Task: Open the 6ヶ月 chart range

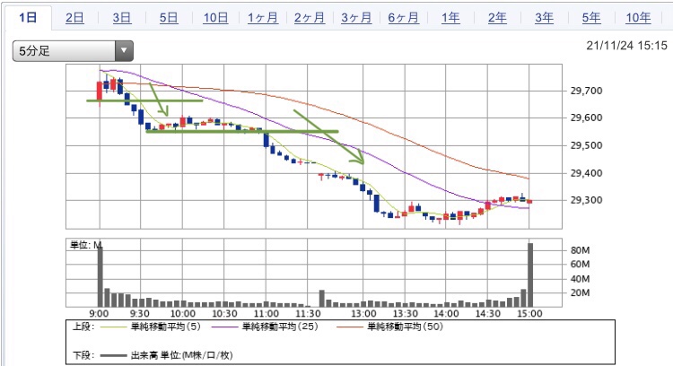Action: coord(404,18)
